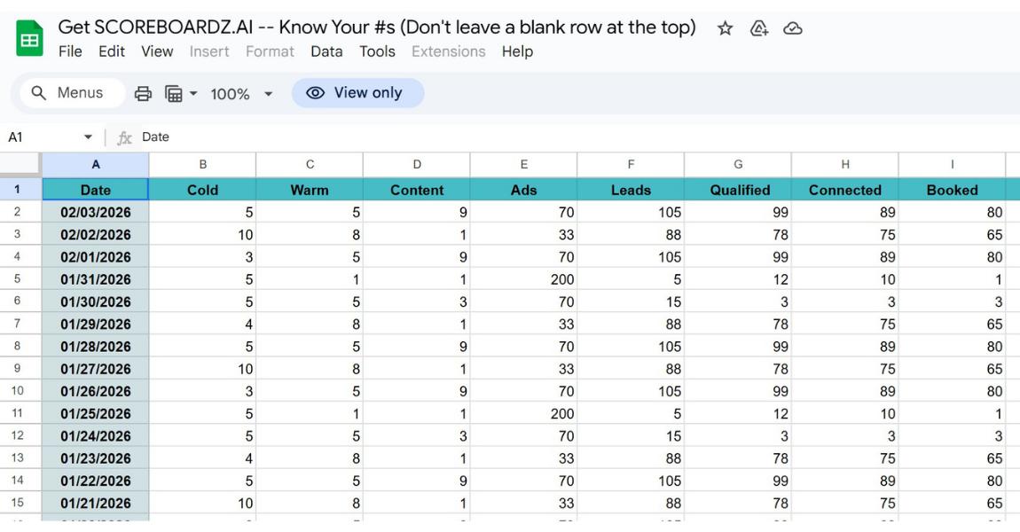Select column F header

click(631, 165)
